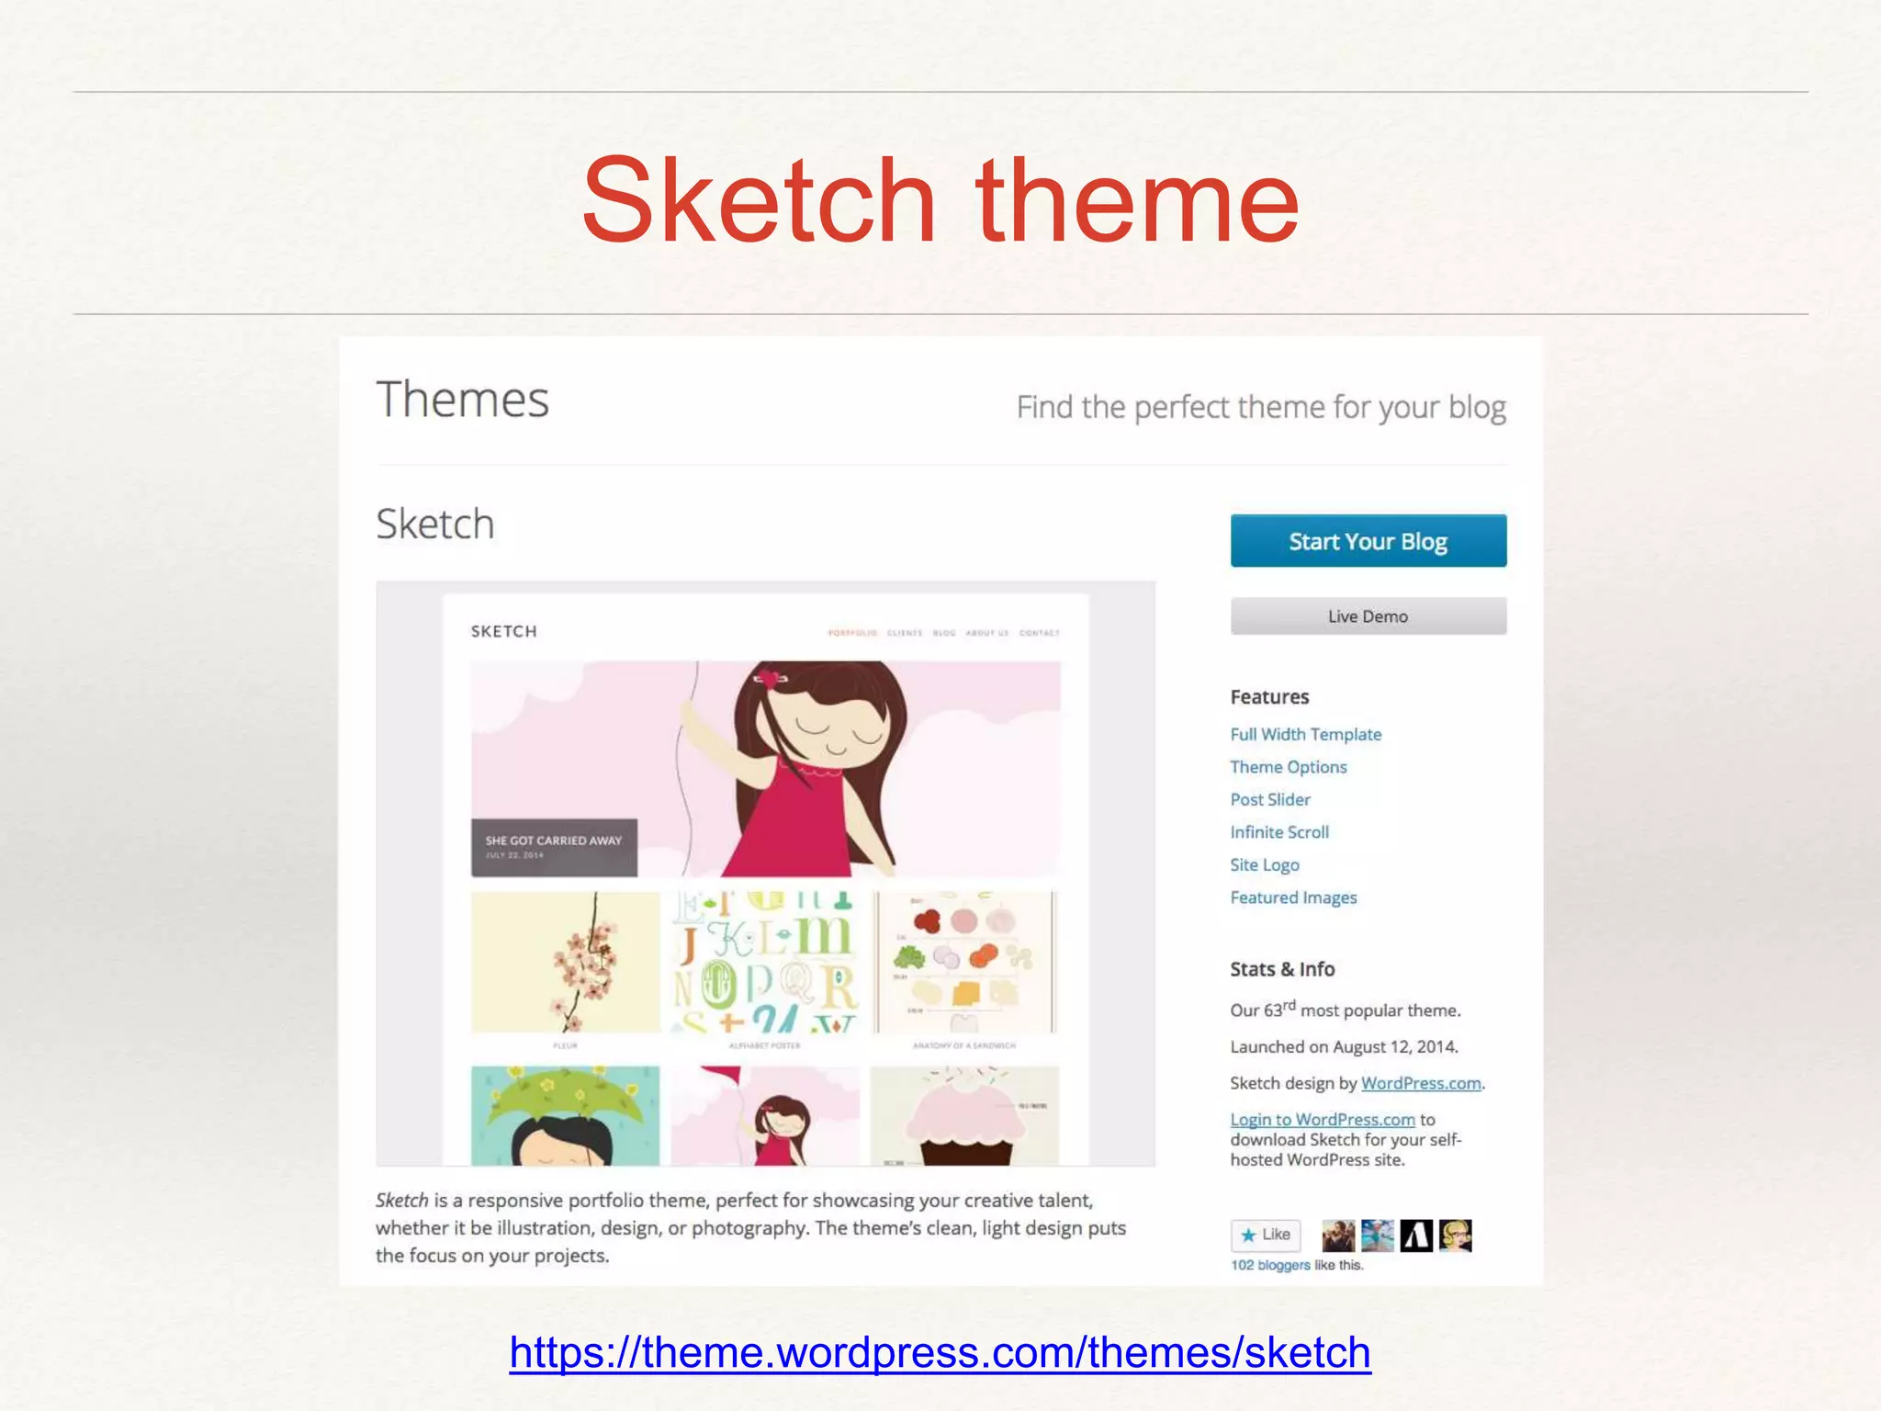The height and width of the screenshot is (1411, 1881).
Task: Click the Start Your Blog button
Action: point(1368,541)
